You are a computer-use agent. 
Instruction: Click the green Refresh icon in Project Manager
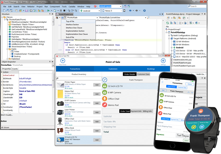point(167,23)
